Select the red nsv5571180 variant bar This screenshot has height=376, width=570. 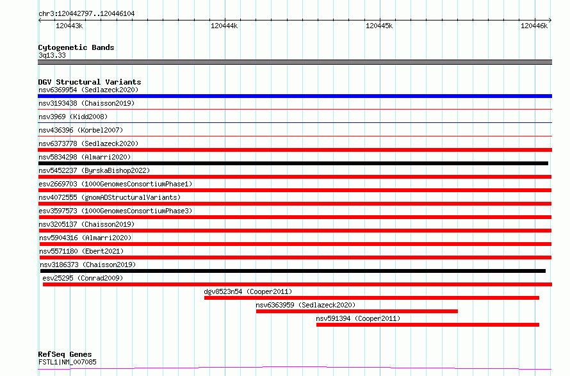295,257
